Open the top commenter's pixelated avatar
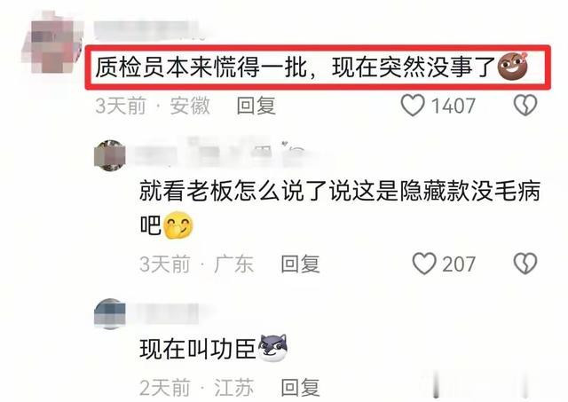Viewport: 568px width, 402px height. click(52, 43)
